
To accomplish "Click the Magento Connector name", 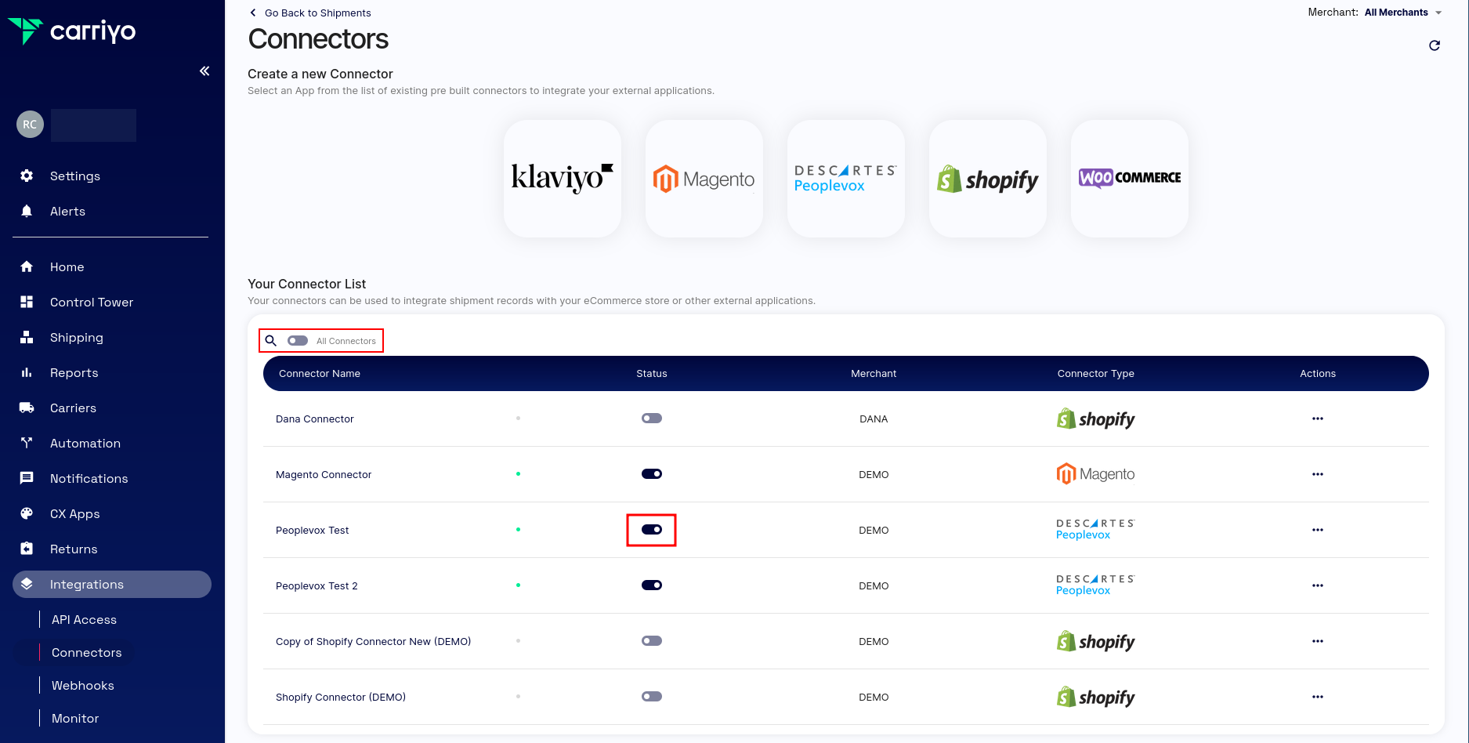I will tap(324, 475).
